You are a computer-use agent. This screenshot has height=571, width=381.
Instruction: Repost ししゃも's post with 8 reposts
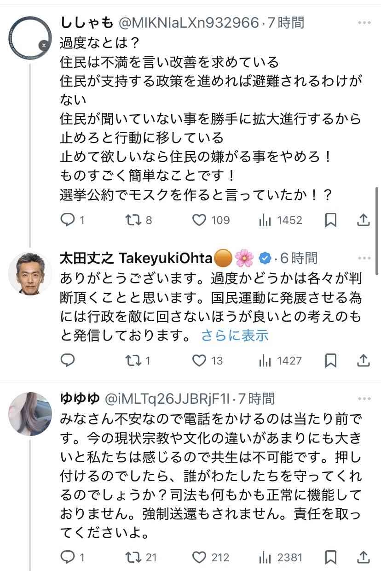133,220
